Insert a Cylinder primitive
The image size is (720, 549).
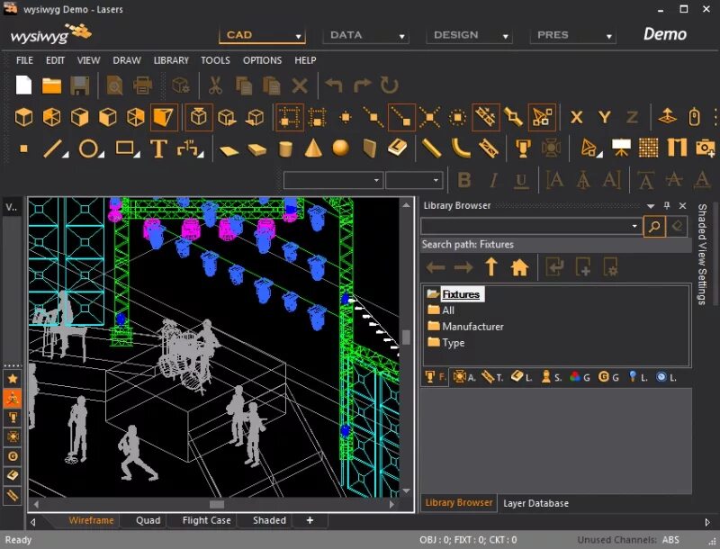tap(285, 149)
